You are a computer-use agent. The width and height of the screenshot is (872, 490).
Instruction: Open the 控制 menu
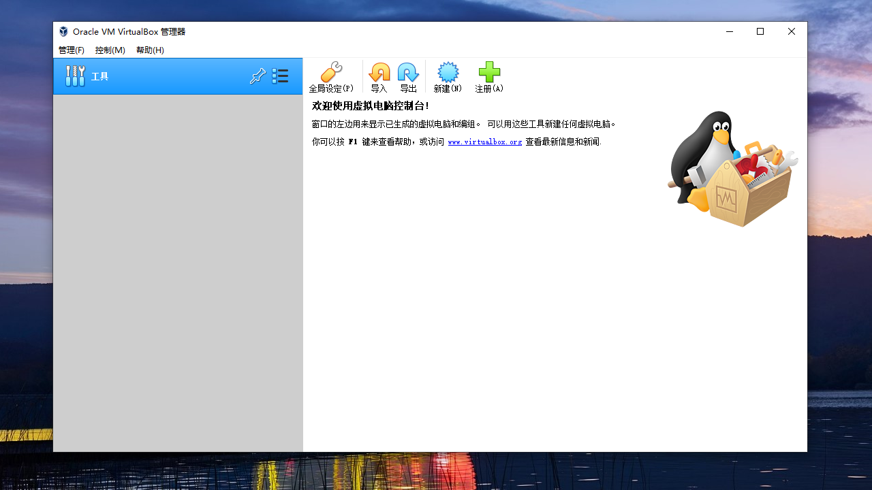[110, 50]
